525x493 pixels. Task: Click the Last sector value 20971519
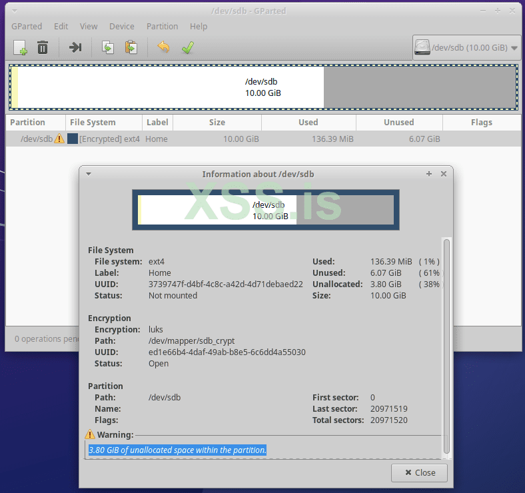click(x=388, y=408)
